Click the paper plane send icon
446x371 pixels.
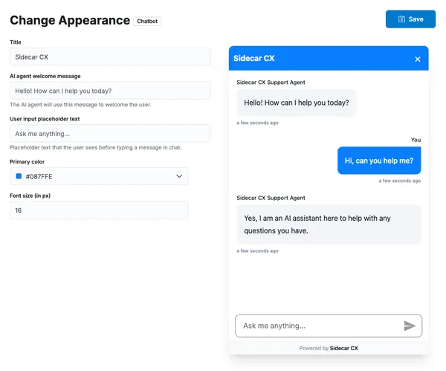410,326
